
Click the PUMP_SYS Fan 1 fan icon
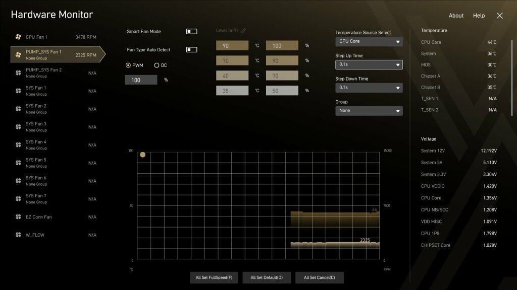[x=18, y=55]
